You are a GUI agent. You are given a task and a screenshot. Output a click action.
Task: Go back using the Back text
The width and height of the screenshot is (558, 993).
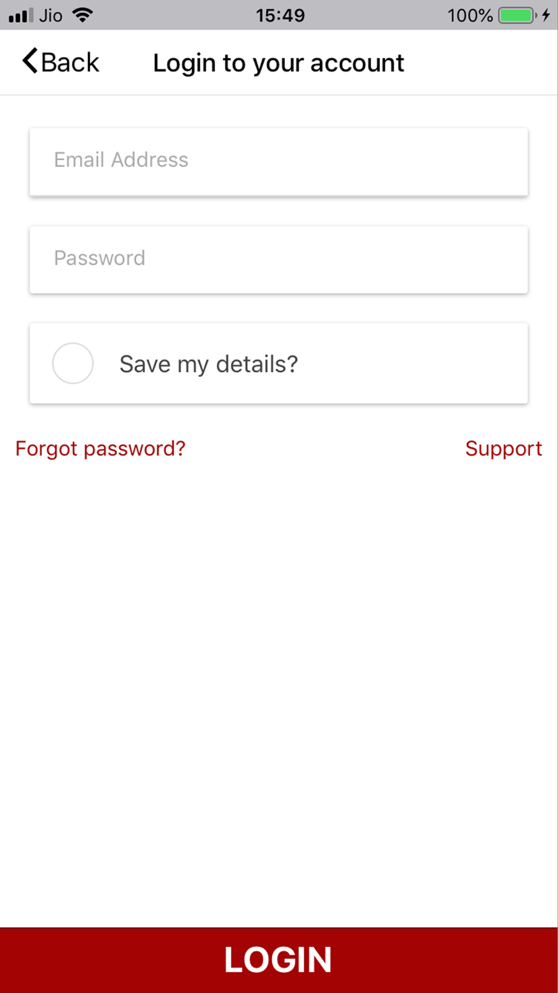point(70,62)
